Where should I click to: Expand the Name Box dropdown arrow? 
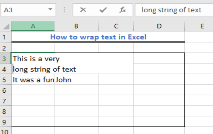click(50, 9)
